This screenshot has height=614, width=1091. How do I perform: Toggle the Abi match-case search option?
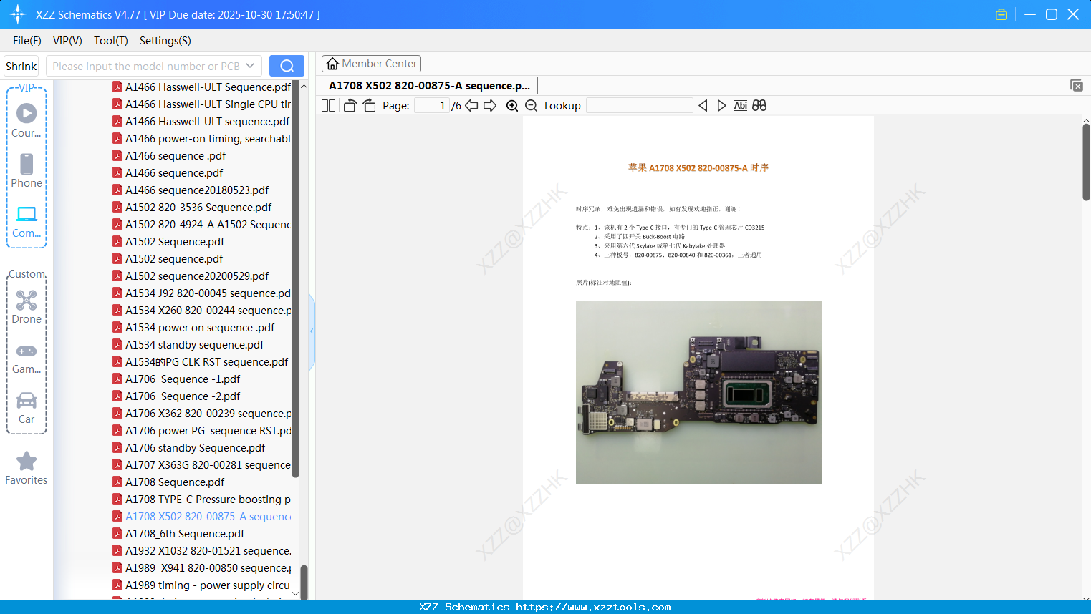pyautogui.click(x=741, y=105)
